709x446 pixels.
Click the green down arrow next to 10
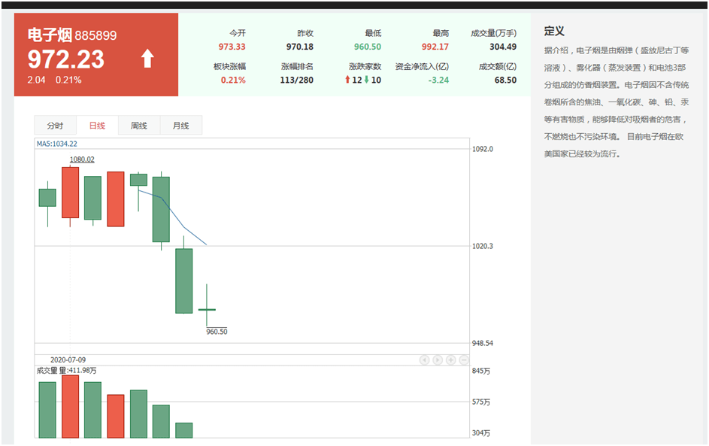tap(367, 80)
